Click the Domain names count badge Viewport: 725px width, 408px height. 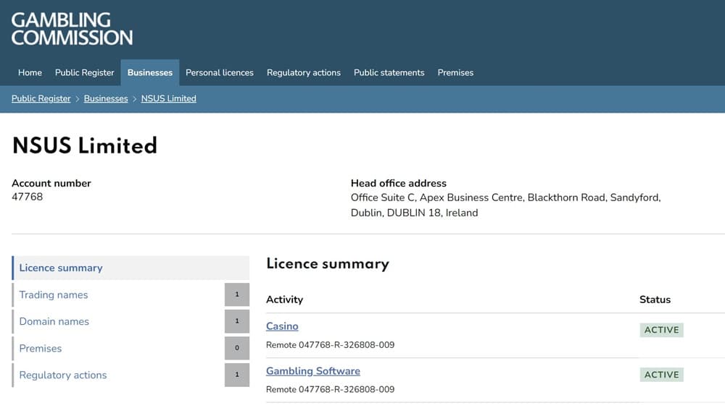pyautogui.click(x=237, y=321)
